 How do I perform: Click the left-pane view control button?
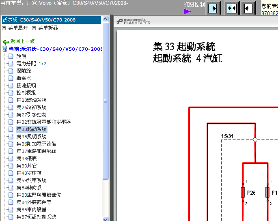[213, 8]
